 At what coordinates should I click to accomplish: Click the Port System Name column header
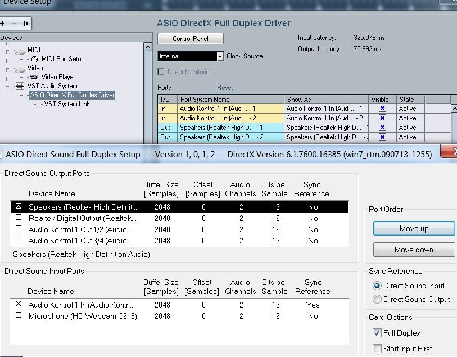(230, 100)
